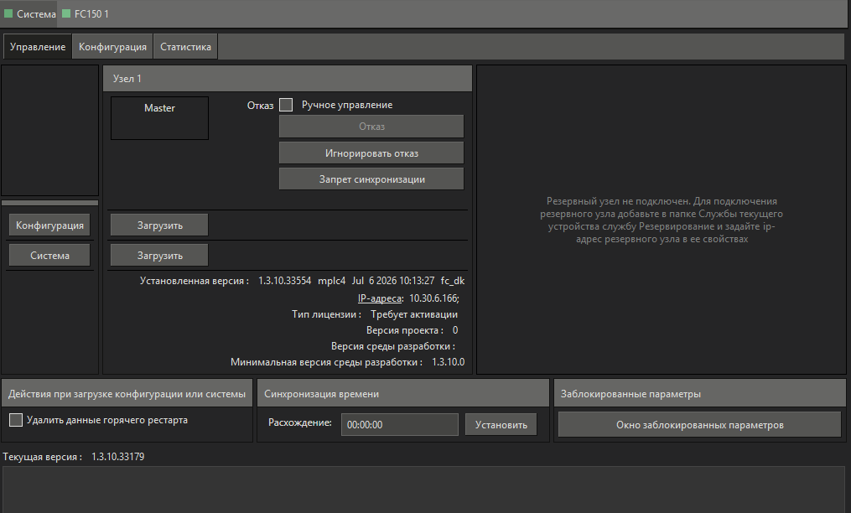Click the Master node status box
Viewport: 851px width, 513px height.
pos(159,118)
